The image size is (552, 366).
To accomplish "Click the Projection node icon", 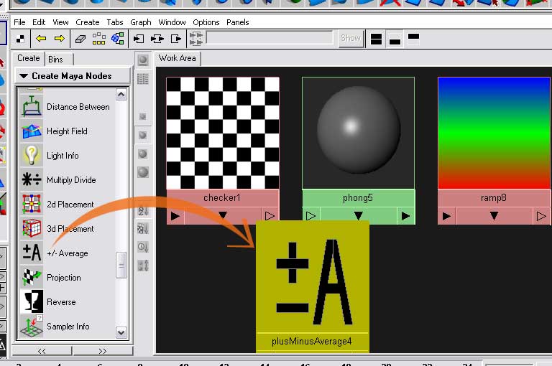I will coord(32,278).
